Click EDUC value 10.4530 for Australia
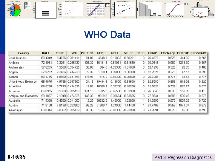Viewport: 215px width, 161px height. tap(60, 101)
